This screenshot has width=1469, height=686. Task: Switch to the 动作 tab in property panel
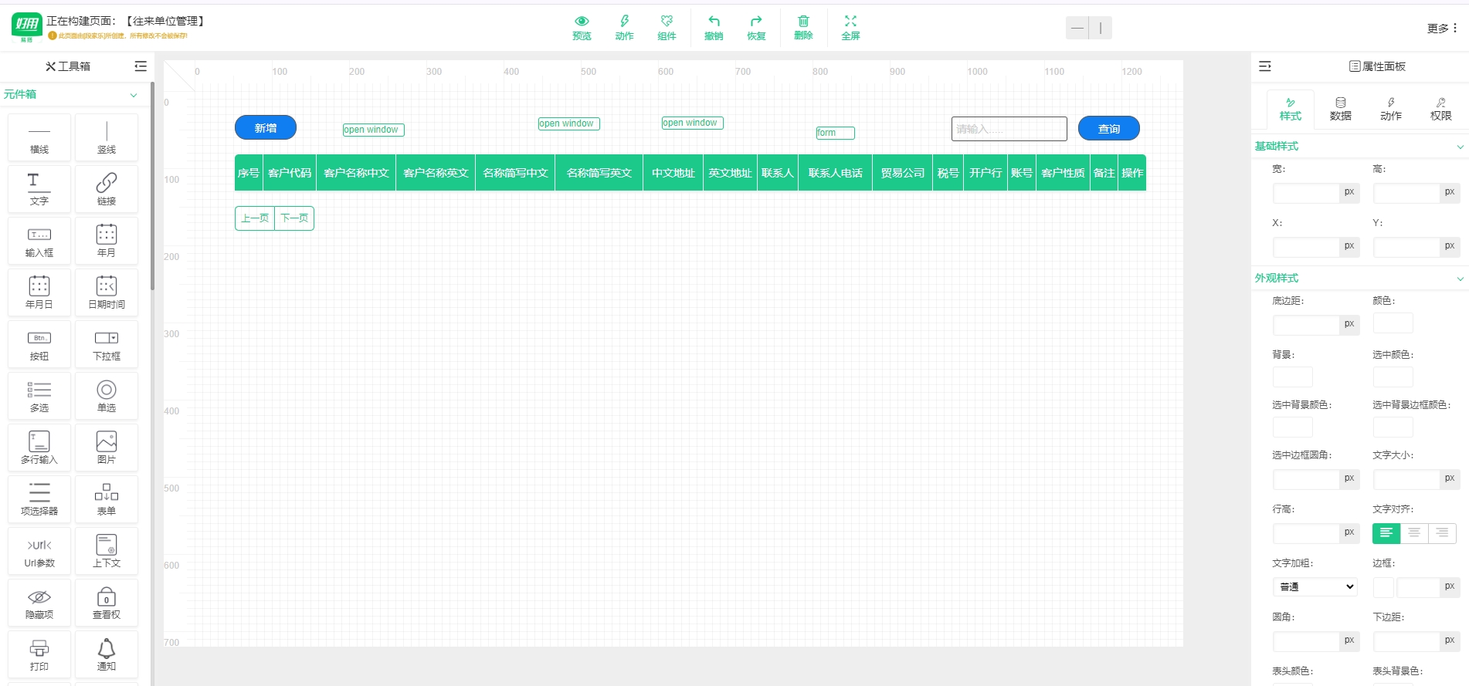coord(1391,109)
